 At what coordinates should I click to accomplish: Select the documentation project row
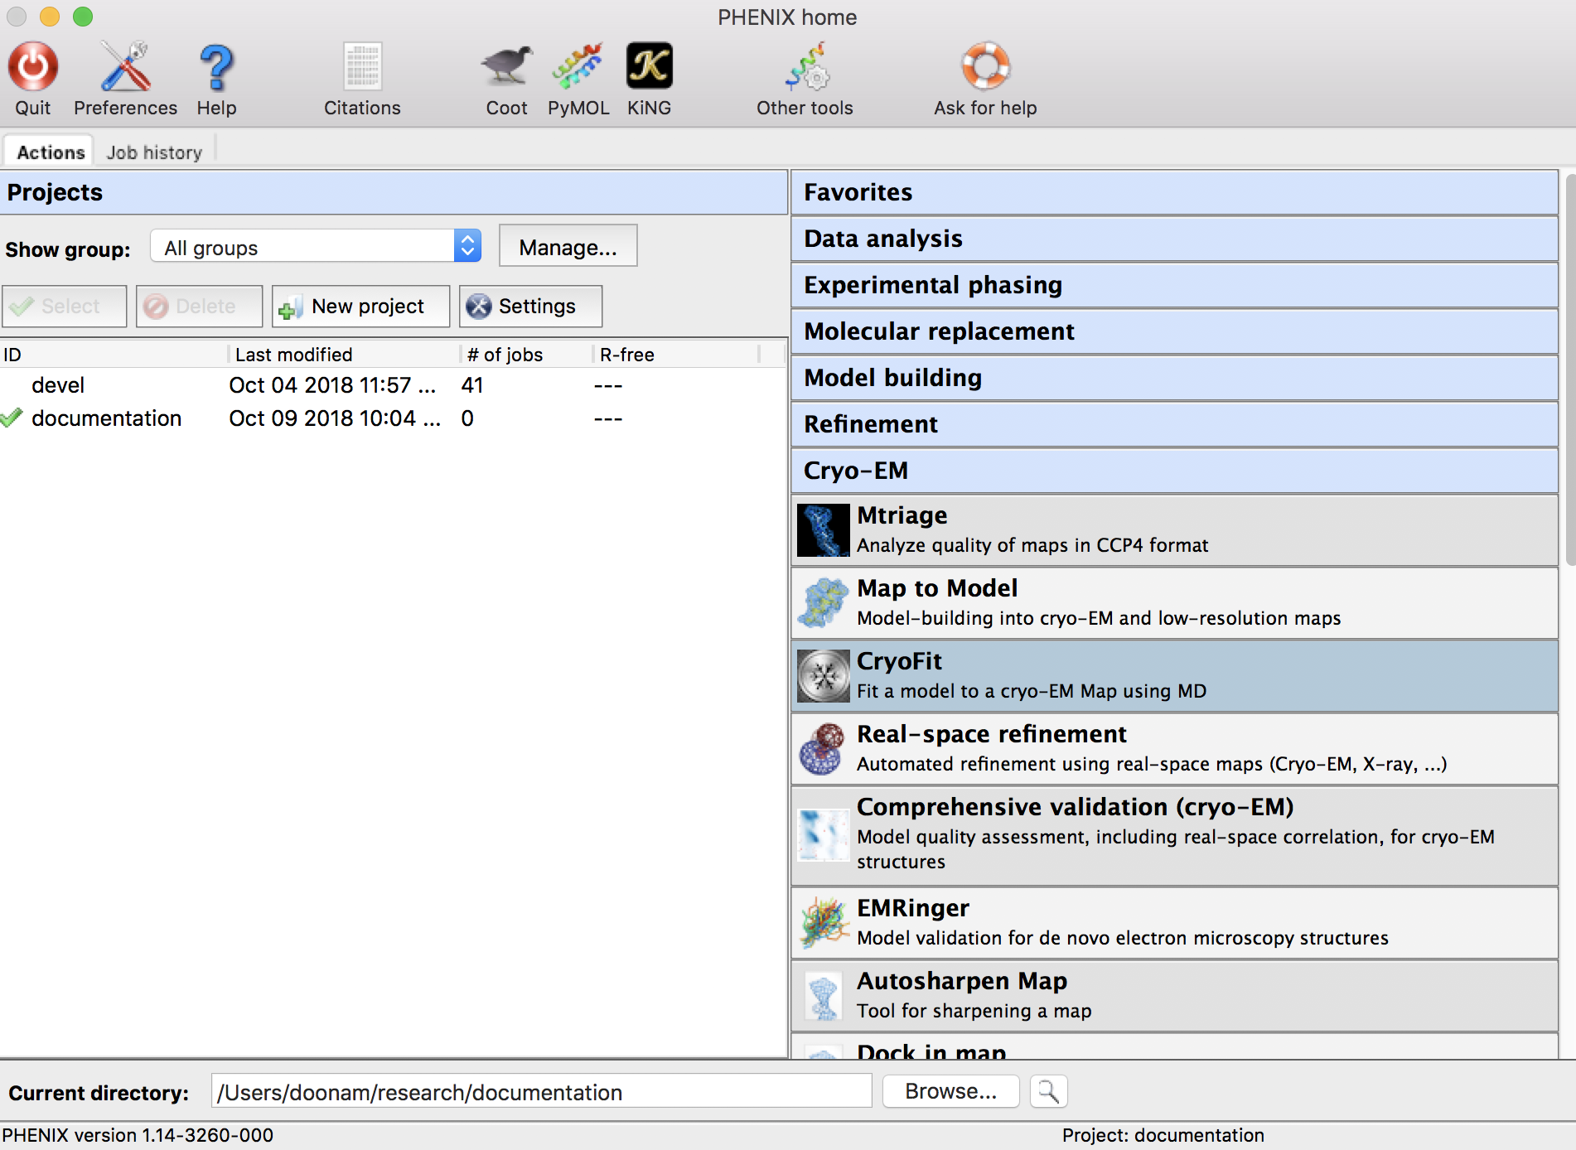107,418
